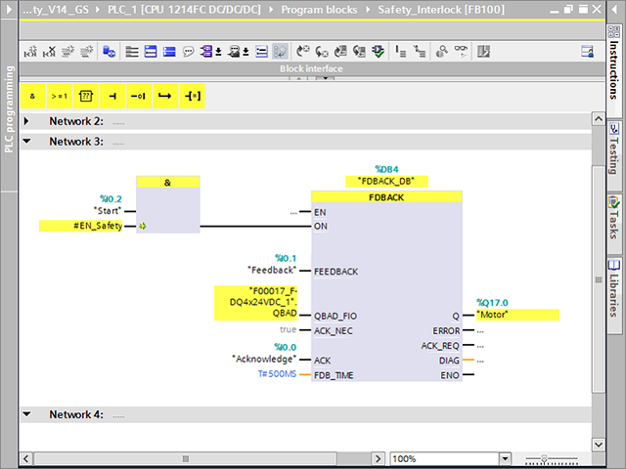Viewport: 626px width, 469px height.
Task: Insert OR (>=1) box from favorites
Action: click(59, 96)
